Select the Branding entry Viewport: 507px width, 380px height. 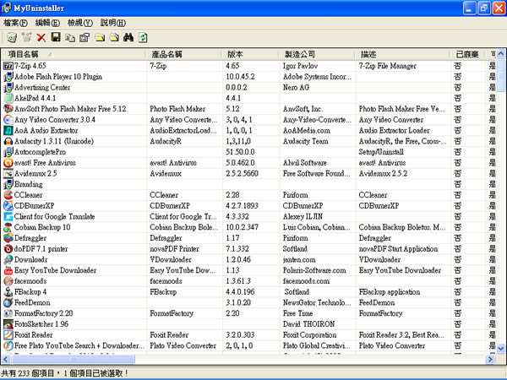point(29,184)
